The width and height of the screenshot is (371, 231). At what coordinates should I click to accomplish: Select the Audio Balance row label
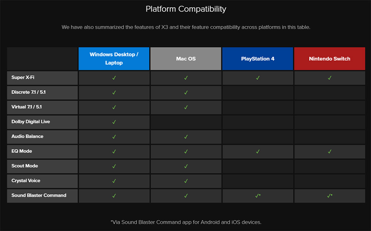tap(42, 137)
